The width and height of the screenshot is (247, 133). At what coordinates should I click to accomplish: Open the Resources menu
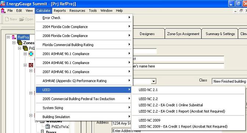tap(77, 11)
